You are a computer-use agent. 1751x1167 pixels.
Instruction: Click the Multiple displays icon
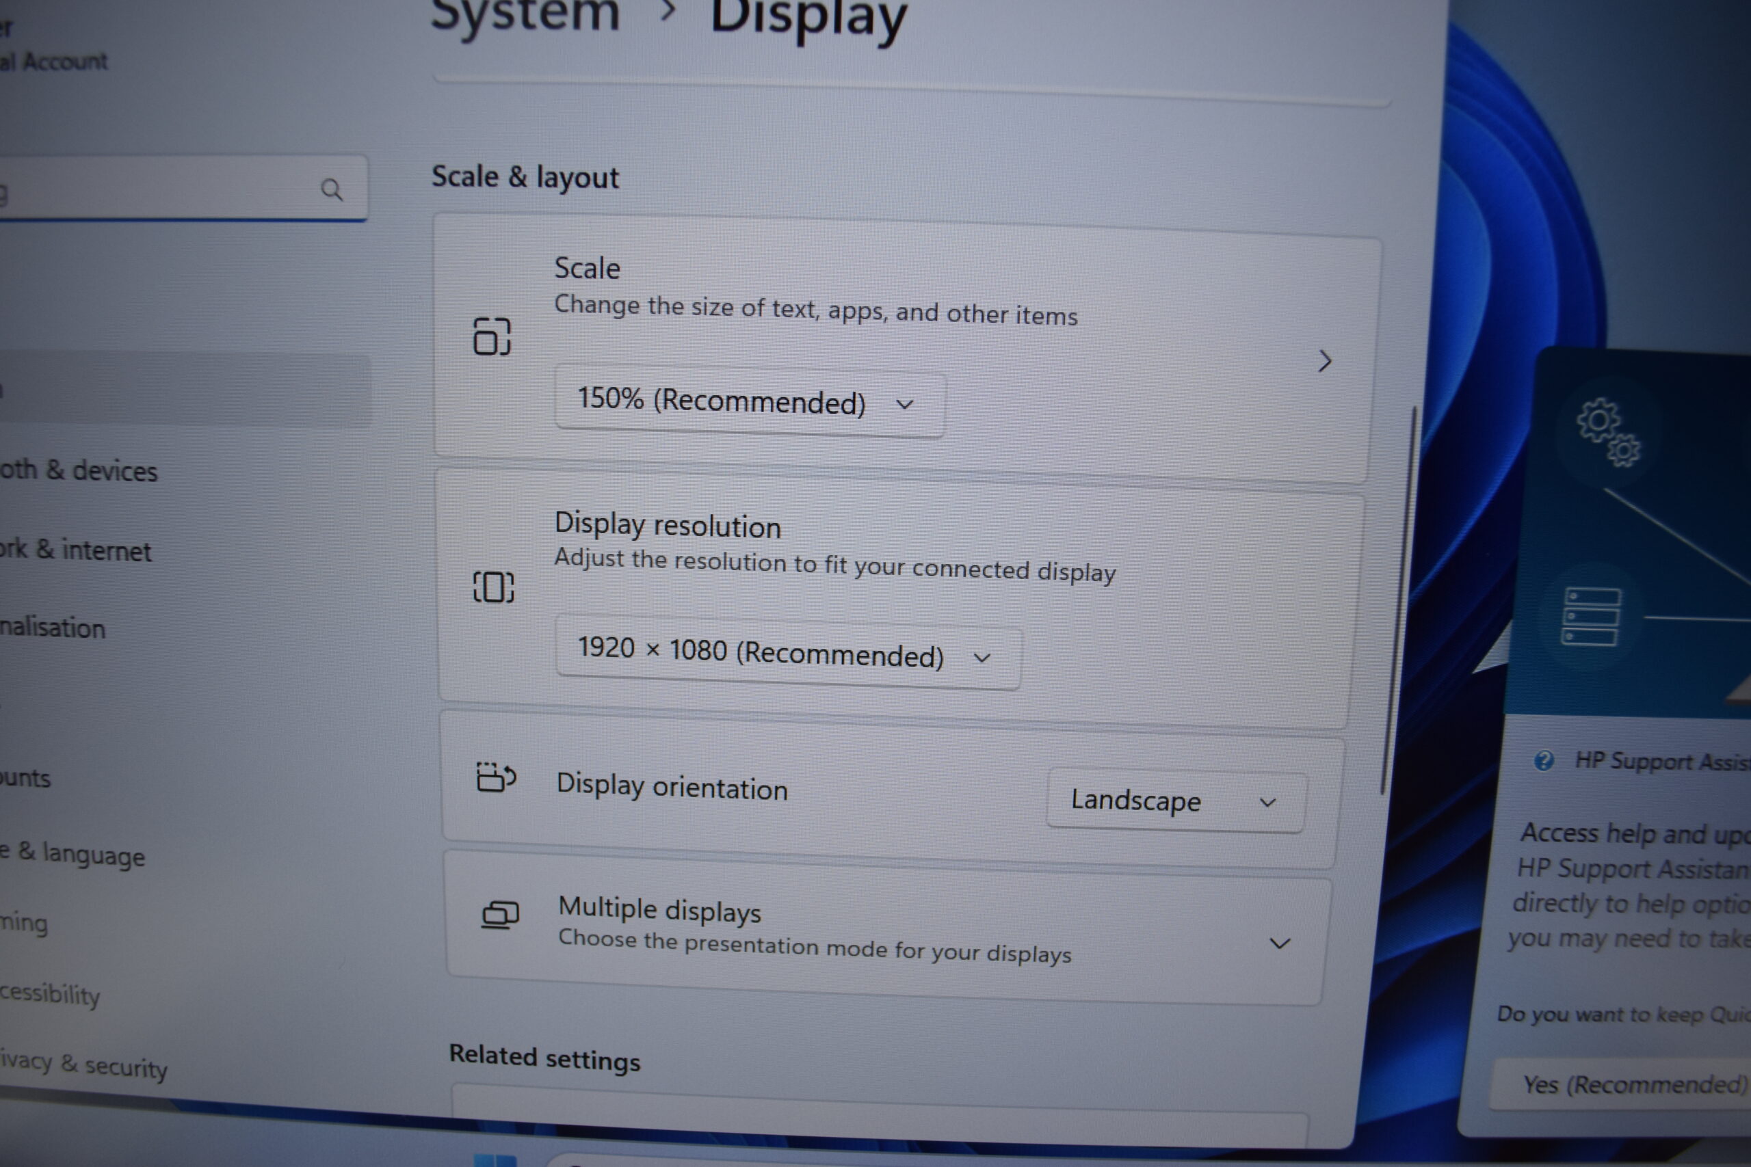(500, 915)
